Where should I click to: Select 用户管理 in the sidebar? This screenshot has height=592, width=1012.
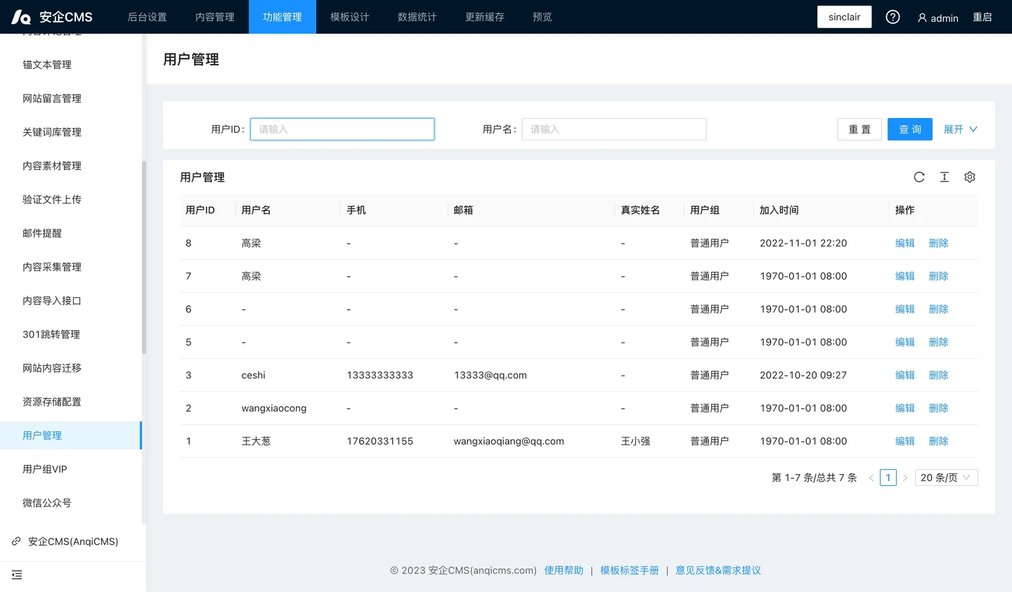(x=70, y=435)
